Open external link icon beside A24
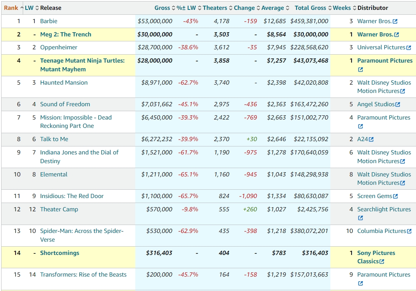The width and height of the screenshot is (416, 291). [x=371, y=139]
